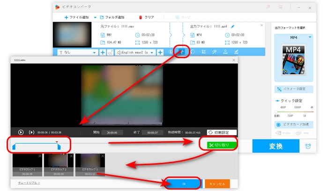Click the large MP4 format image
Image resolution: width=328 pixels, height=191 pixels.
click(293, 60)
